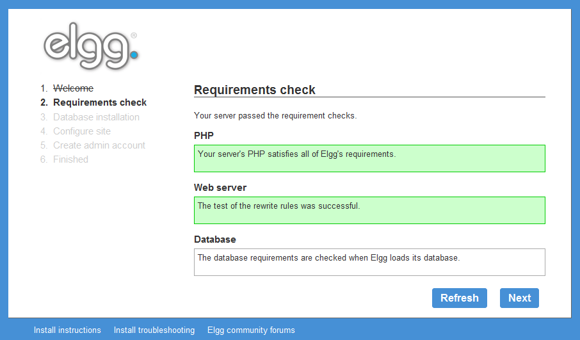Select the Create admin account step
This screenshot has width=580, height=340.
[x=99, y=145]
